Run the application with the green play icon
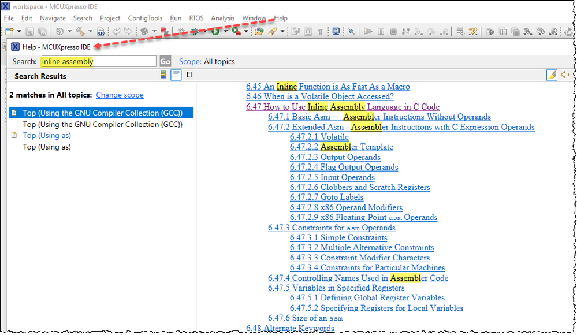Image resolution: width=577 pixels, height=335 pixels. 215,32
